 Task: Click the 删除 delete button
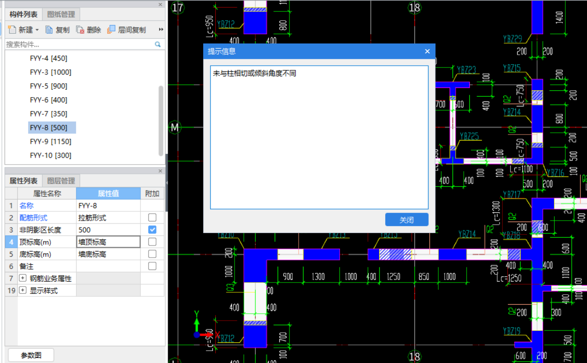[x=88, y=30]
